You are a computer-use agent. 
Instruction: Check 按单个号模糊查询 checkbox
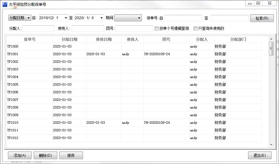click(157, 29)
